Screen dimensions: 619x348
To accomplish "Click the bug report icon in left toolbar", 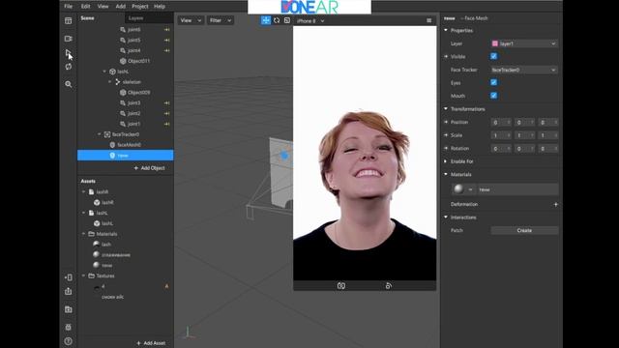I will 69,327.
